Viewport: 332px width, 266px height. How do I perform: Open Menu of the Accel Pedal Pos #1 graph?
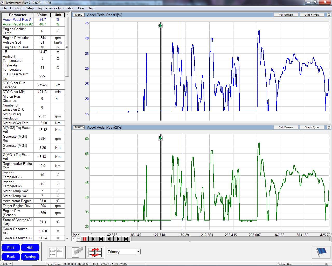(79, 15)
